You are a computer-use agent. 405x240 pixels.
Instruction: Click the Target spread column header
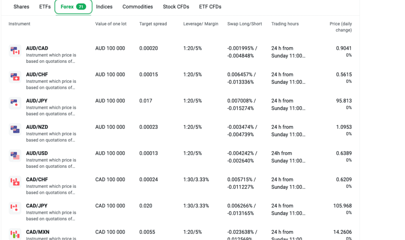pos(153,24)
